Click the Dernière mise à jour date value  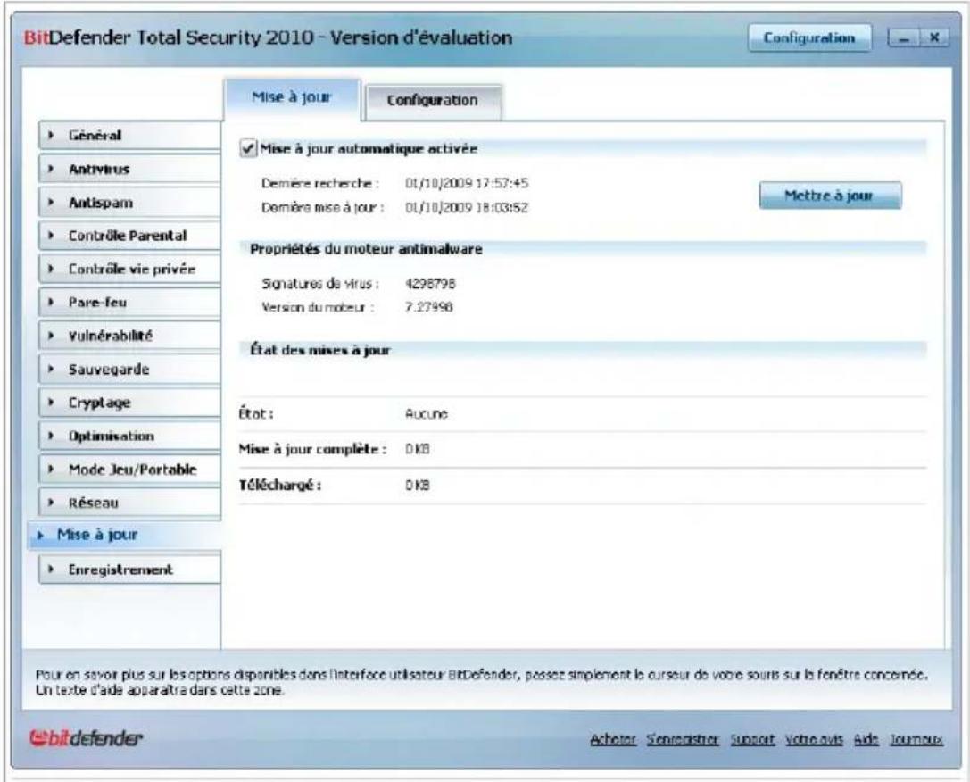467,207
